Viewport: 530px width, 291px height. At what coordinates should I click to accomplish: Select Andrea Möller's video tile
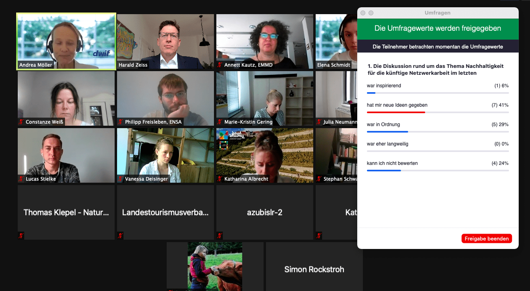pyautogui.click(x=66, y=41)
